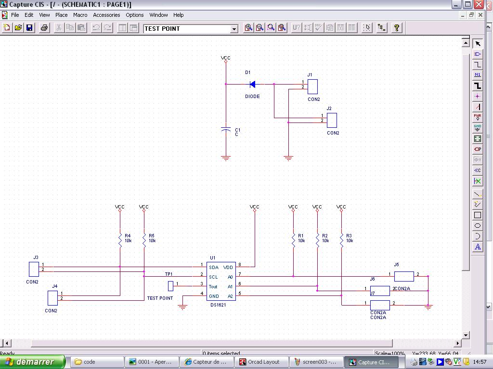Choose the Place Part tool
Image resolution: width=493 pixels, height=369 pixels.
(478, 54)
